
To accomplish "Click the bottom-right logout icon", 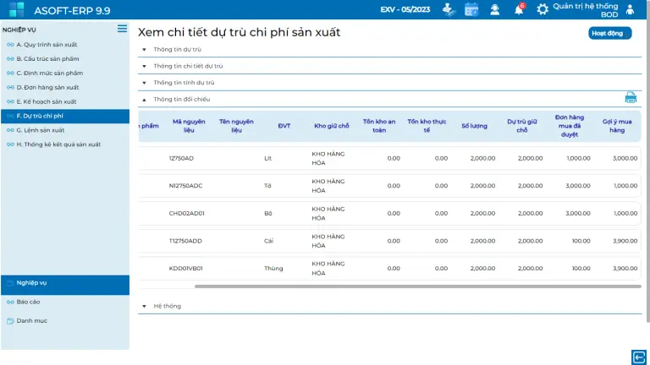I will coord(638,356).
